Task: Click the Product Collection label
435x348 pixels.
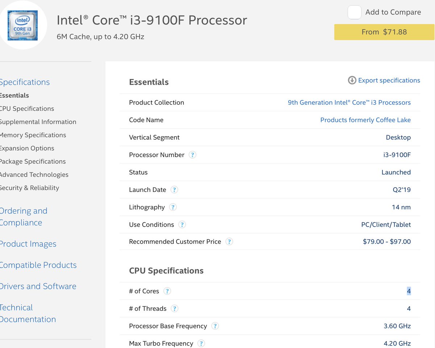Action: (157, 102)
